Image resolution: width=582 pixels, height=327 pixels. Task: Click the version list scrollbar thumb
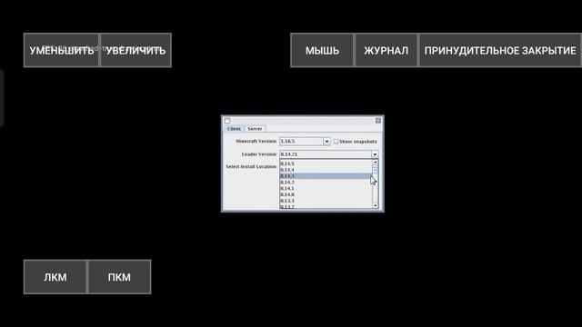click(376, 170)
